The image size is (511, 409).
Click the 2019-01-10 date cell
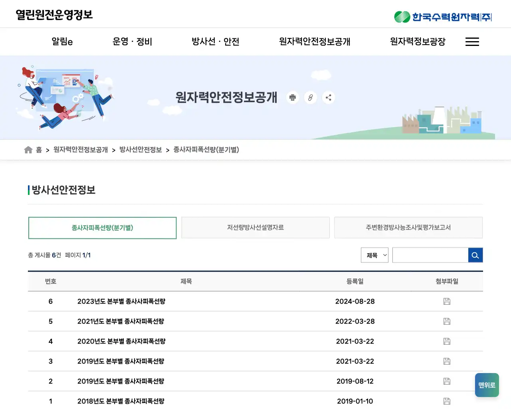tap(355, 401)
